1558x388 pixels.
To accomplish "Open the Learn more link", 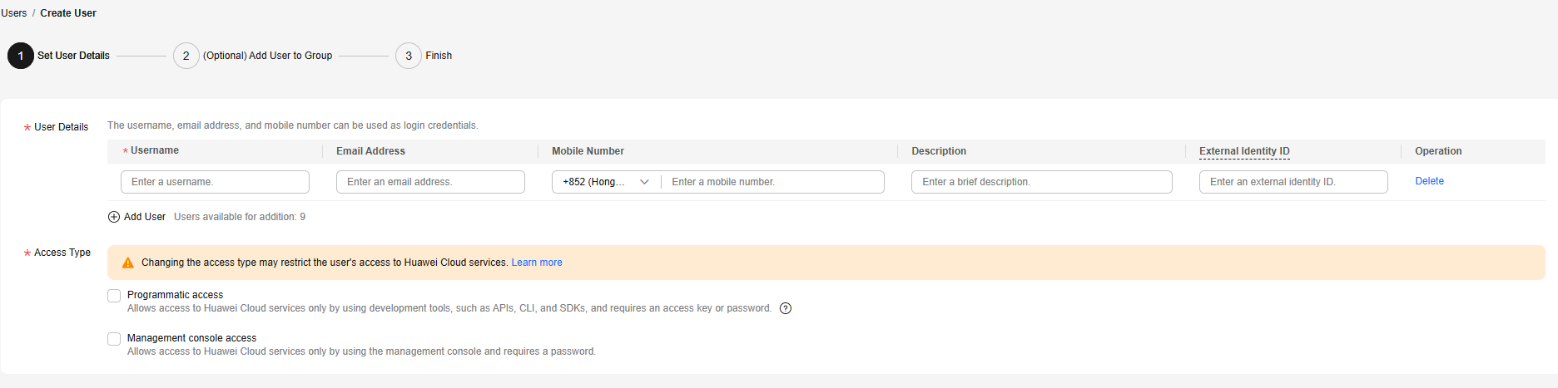I will click(x=537, y=263).
